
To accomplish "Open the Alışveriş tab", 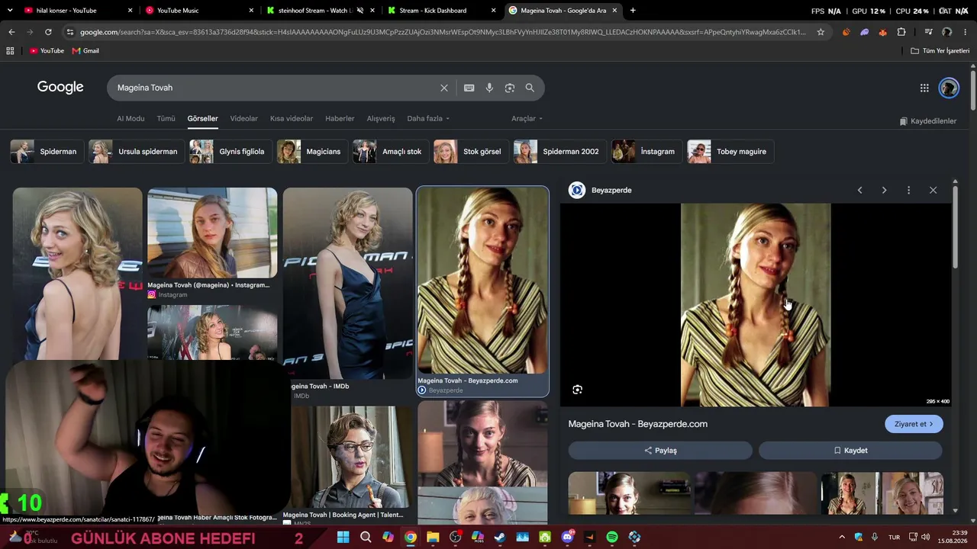I will click(381, 119).
